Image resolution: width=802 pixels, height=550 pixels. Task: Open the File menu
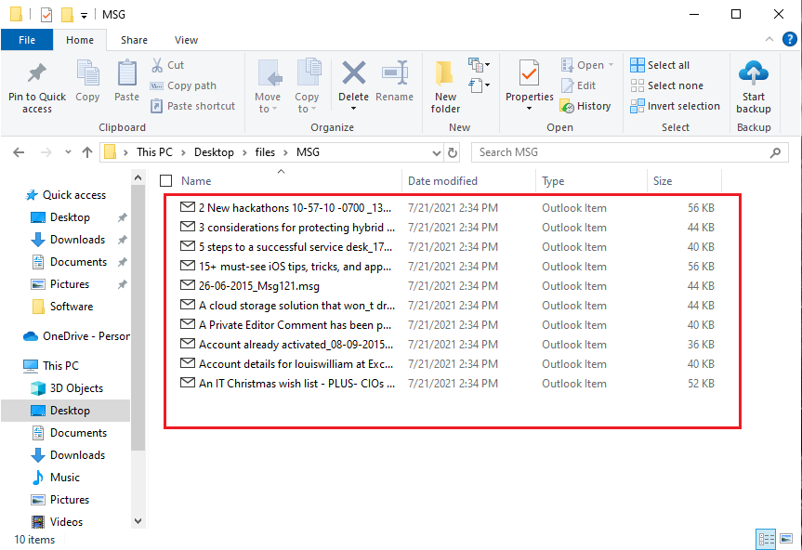[x=27, y=40]
